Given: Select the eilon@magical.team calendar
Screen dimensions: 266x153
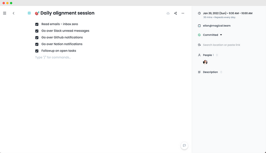Looking at the screenshot, I should coord(217,26).
